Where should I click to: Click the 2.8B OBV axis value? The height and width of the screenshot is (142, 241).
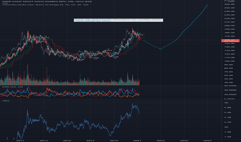coord(228,108)
